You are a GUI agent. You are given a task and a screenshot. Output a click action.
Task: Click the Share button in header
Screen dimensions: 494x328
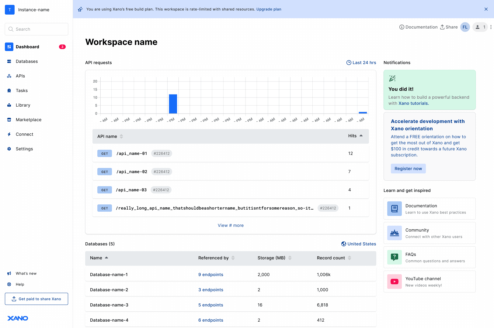coord(449,27)
